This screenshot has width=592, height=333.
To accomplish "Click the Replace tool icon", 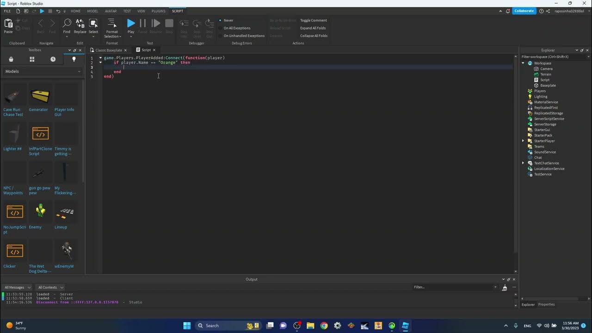I will pos(80,24).
